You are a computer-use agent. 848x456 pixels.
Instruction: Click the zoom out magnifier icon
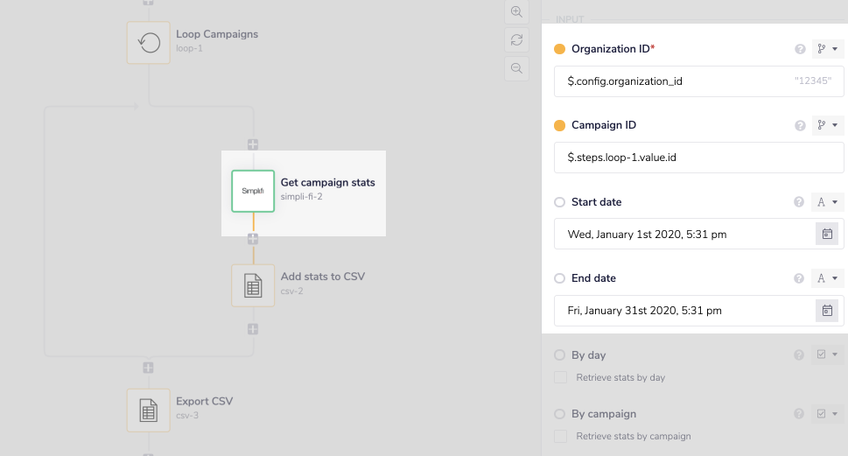click(516, 68)
